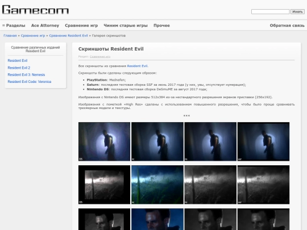The width and height of the screenshot is (307, 230).
Task: Follow the Resident Evil link in intro text
Action: point(138,66)
